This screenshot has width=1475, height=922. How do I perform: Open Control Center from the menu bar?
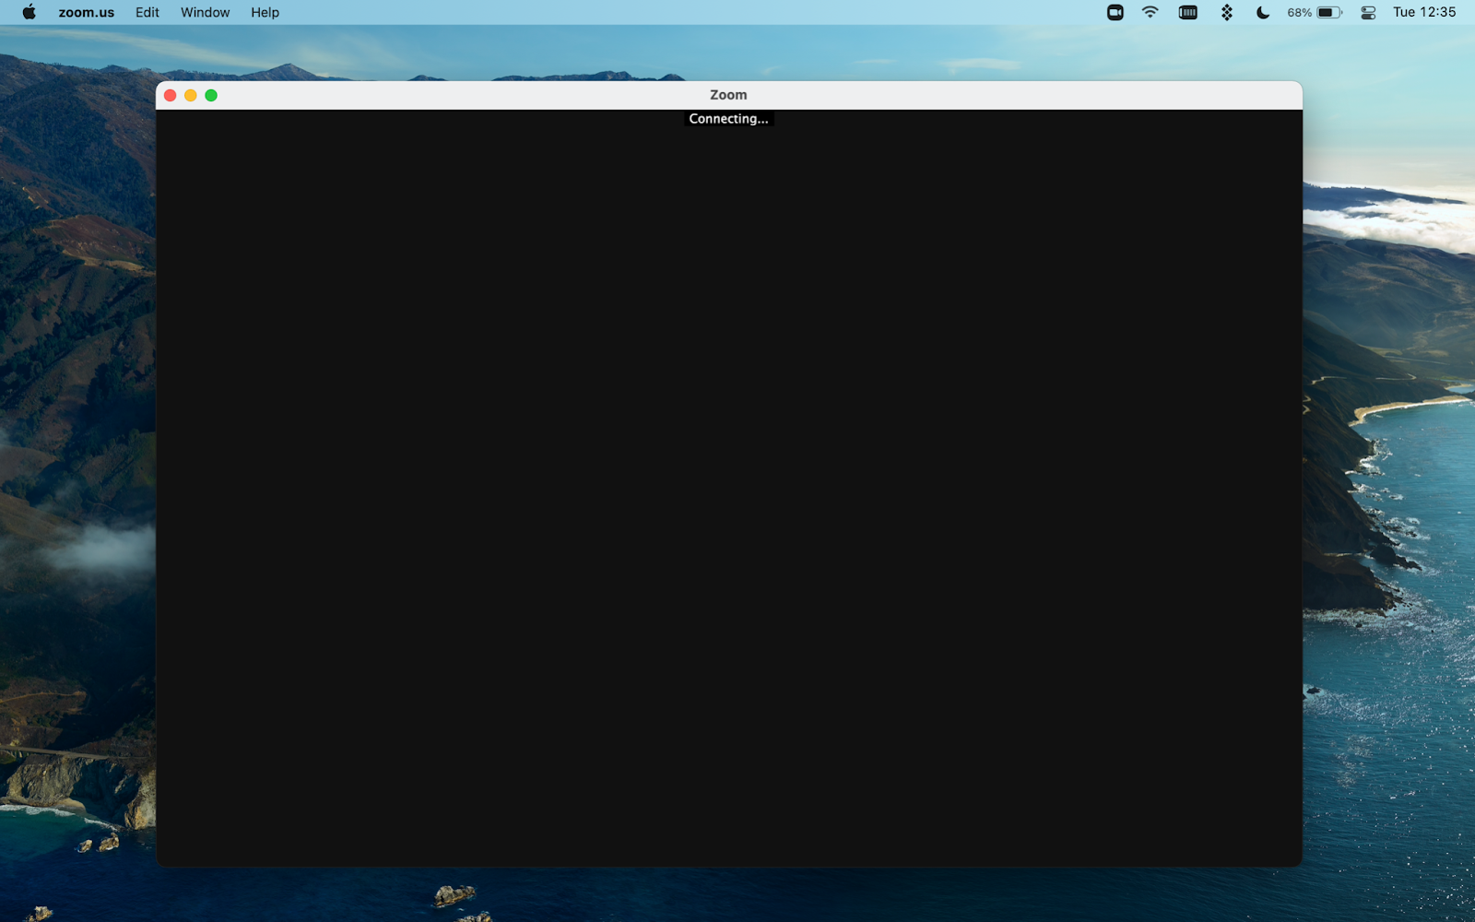[1368, 12]
